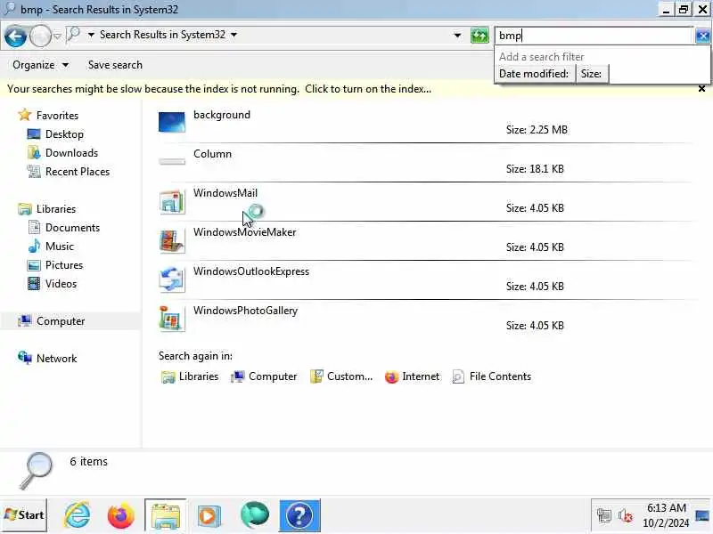Screen dimensions: 713x534
Task: Click the network tray icon
Action: (x=604, y=515)
